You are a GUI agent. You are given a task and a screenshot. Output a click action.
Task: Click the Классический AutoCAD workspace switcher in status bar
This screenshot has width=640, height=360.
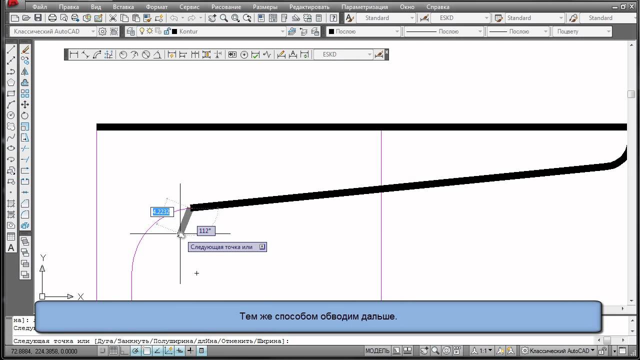point(558,351)
